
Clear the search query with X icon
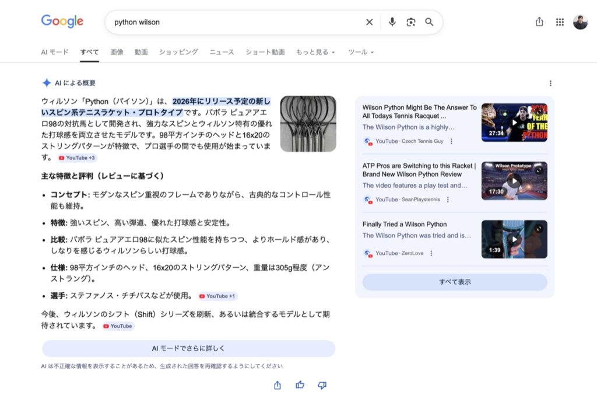tap(369, 22)
